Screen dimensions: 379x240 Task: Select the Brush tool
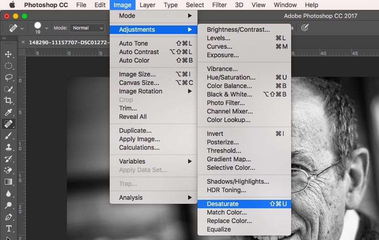tap(8, 135)
